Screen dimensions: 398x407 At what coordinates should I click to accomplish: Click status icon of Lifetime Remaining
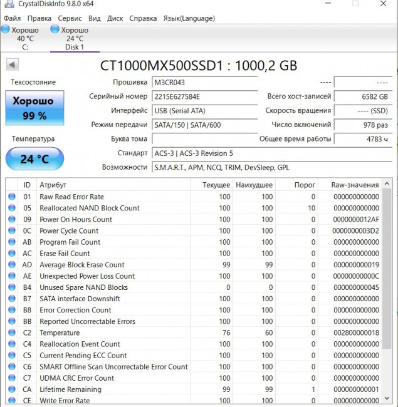click(12, 389)
